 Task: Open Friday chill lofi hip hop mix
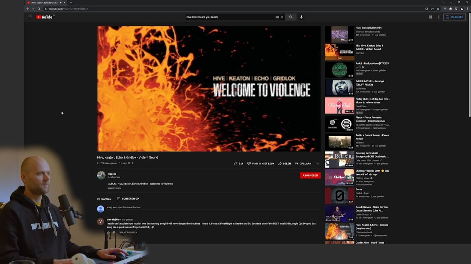point(372,101)
